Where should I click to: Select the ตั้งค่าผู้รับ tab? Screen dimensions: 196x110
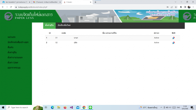[x=49, y=25]
